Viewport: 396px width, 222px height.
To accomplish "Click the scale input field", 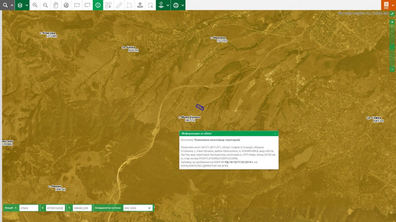I will point(29,208).
